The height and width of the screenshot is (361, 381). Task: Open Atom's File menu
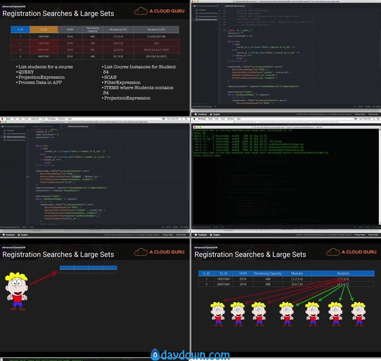tap(14, 119)
